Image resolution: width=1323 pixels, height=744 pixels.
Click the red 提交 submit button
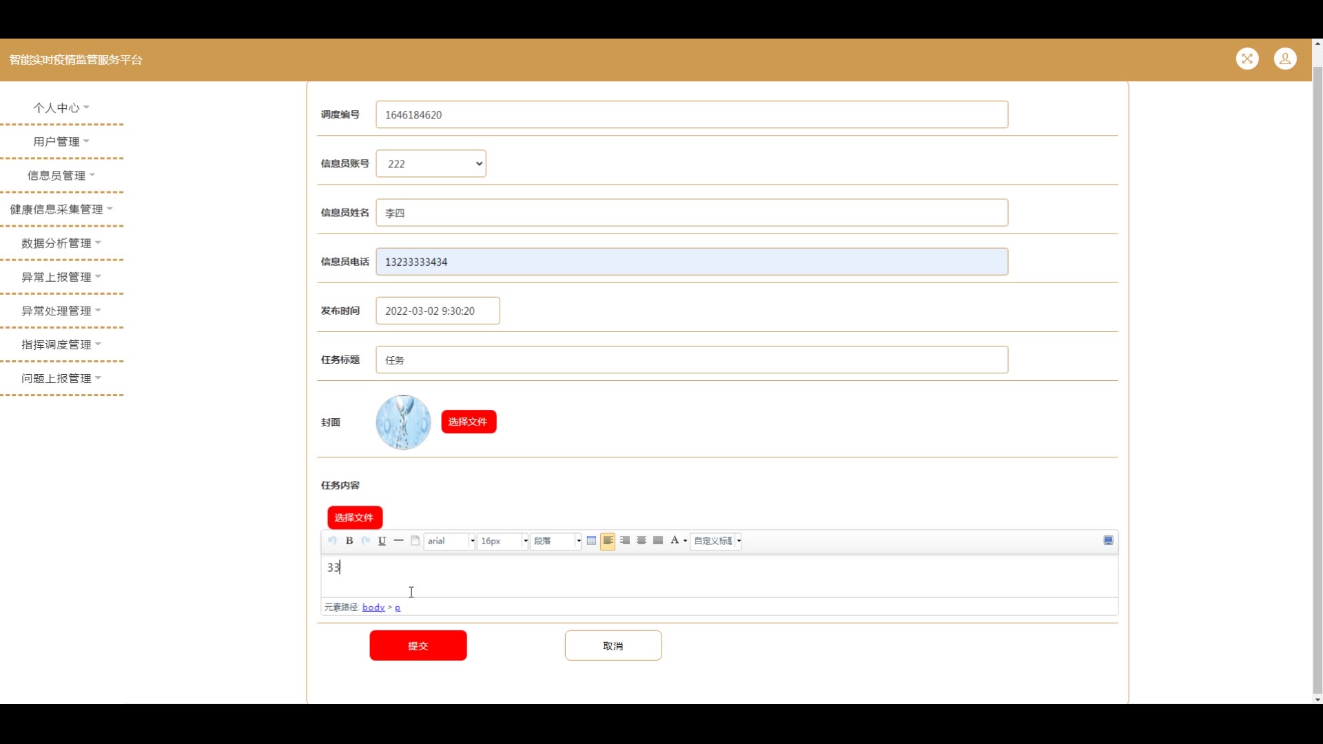[418, 645]
